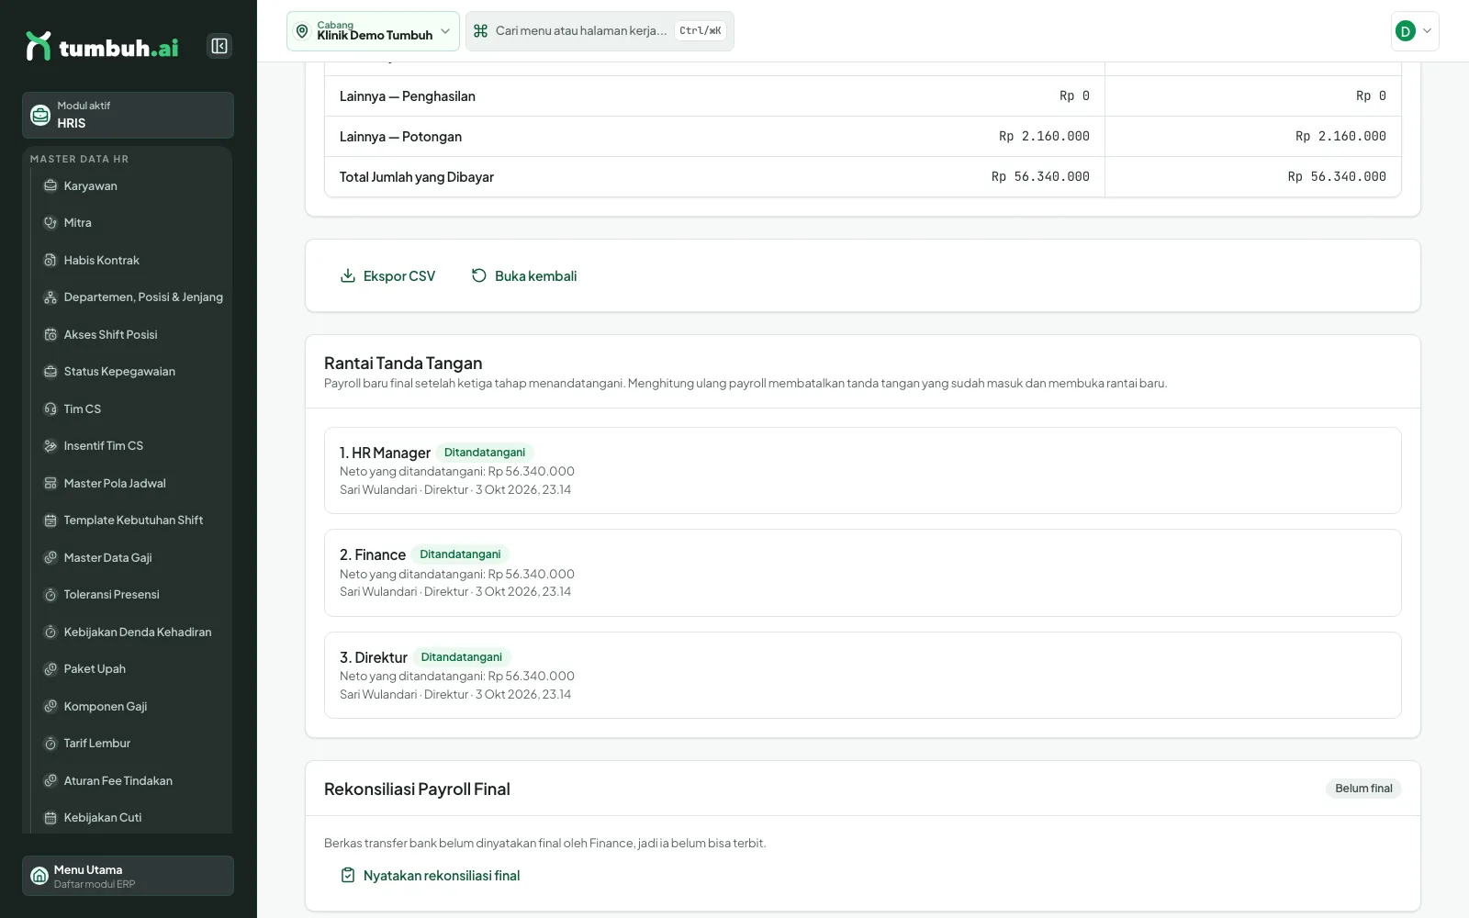Click the Ekspor CSV download icon
1469x918 pixels.
pos(348,275)
